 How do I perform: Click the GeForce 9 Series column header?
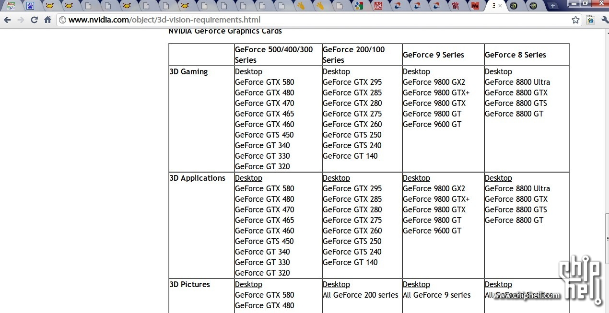(433, 55)
